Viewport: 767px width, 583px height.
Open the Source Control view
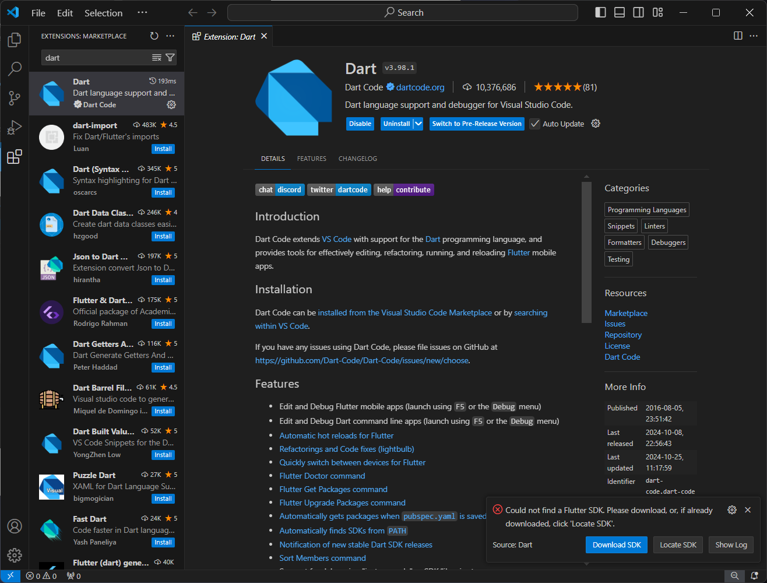pyautogui.click(x=15, y=98)
